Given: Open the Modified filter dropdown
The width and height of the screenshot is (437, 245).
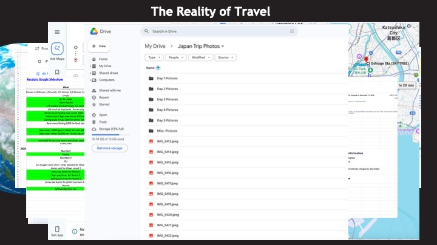Looking at the screenshot, I should click(x=200, y=57).
